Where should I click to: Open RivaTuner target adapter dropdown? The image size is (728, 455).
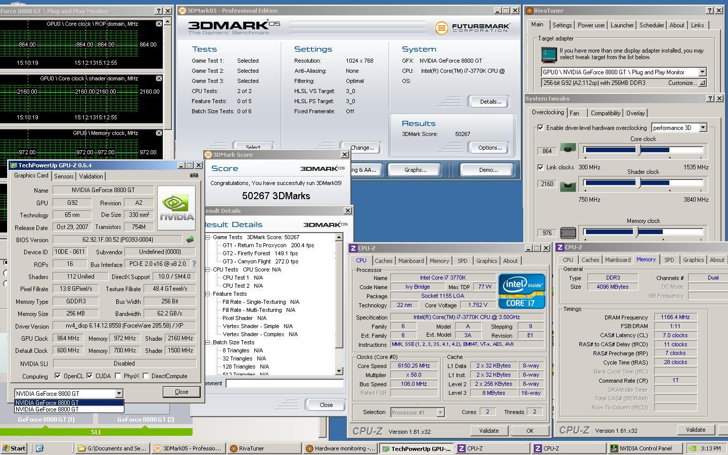[x=702, y=72]
